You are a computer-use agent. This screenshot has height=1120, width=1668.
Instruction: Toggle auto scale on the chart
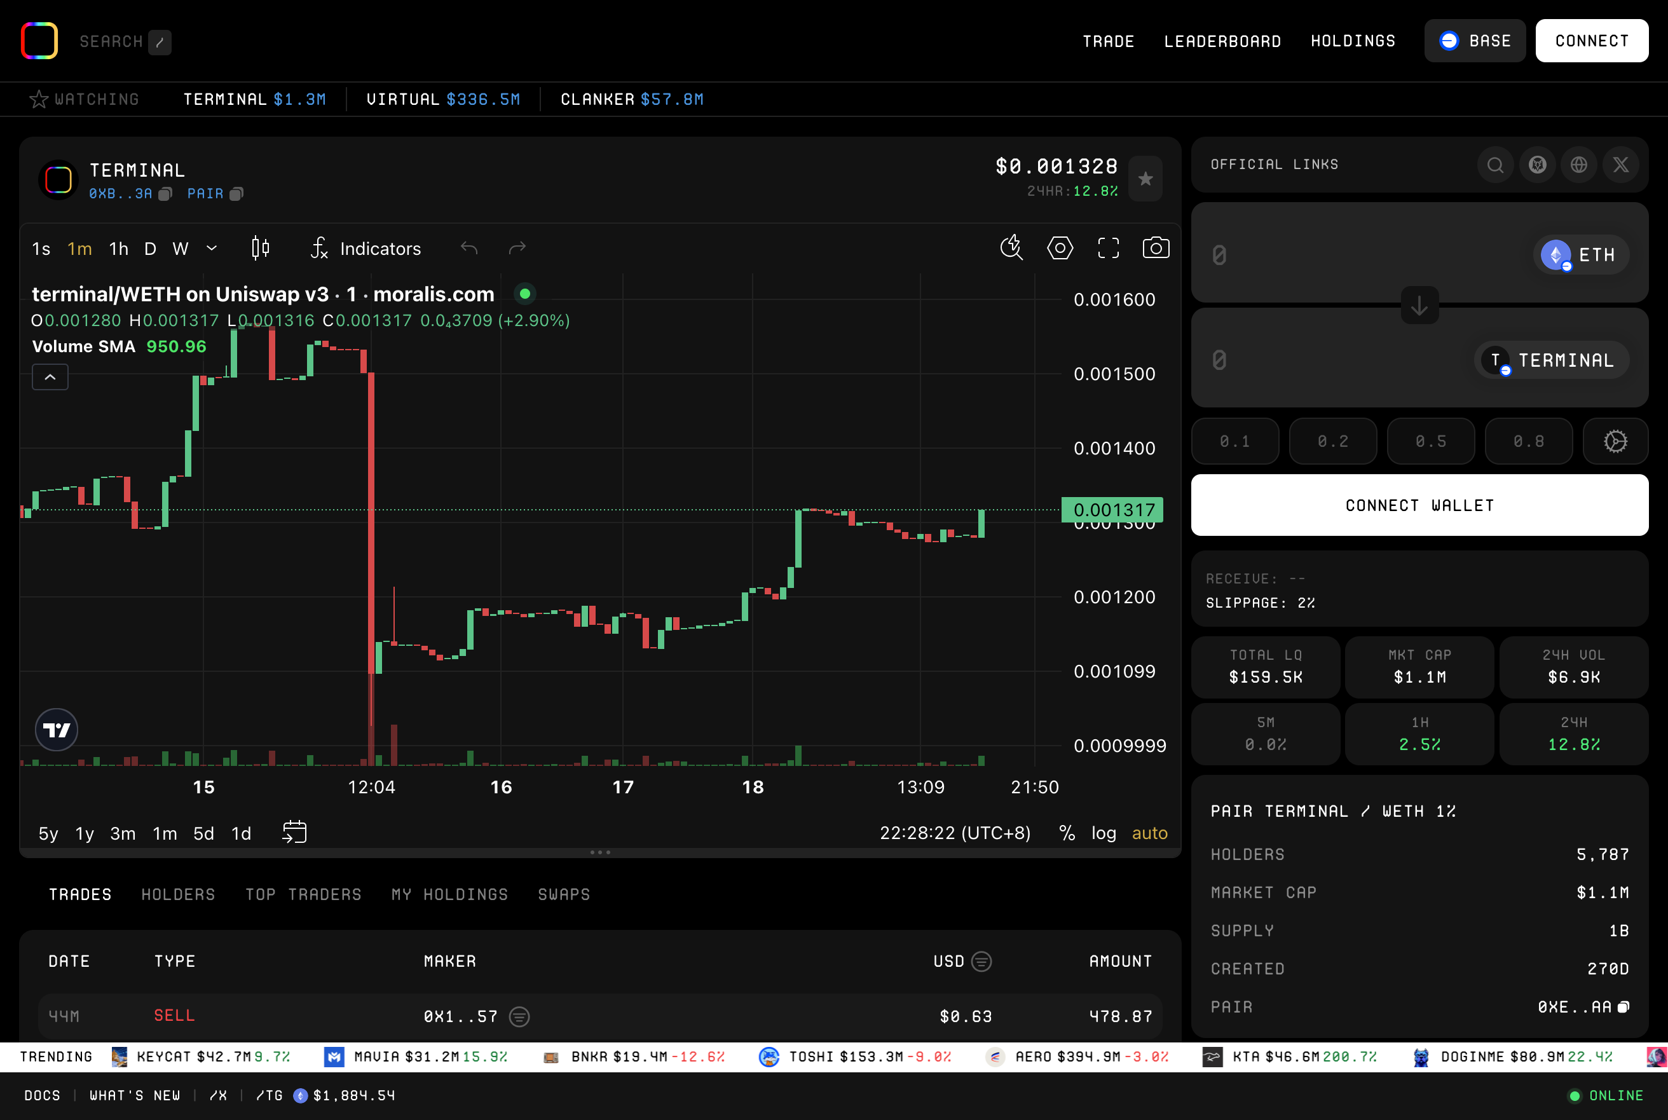pyautogui.click(x=1149, y=833)
